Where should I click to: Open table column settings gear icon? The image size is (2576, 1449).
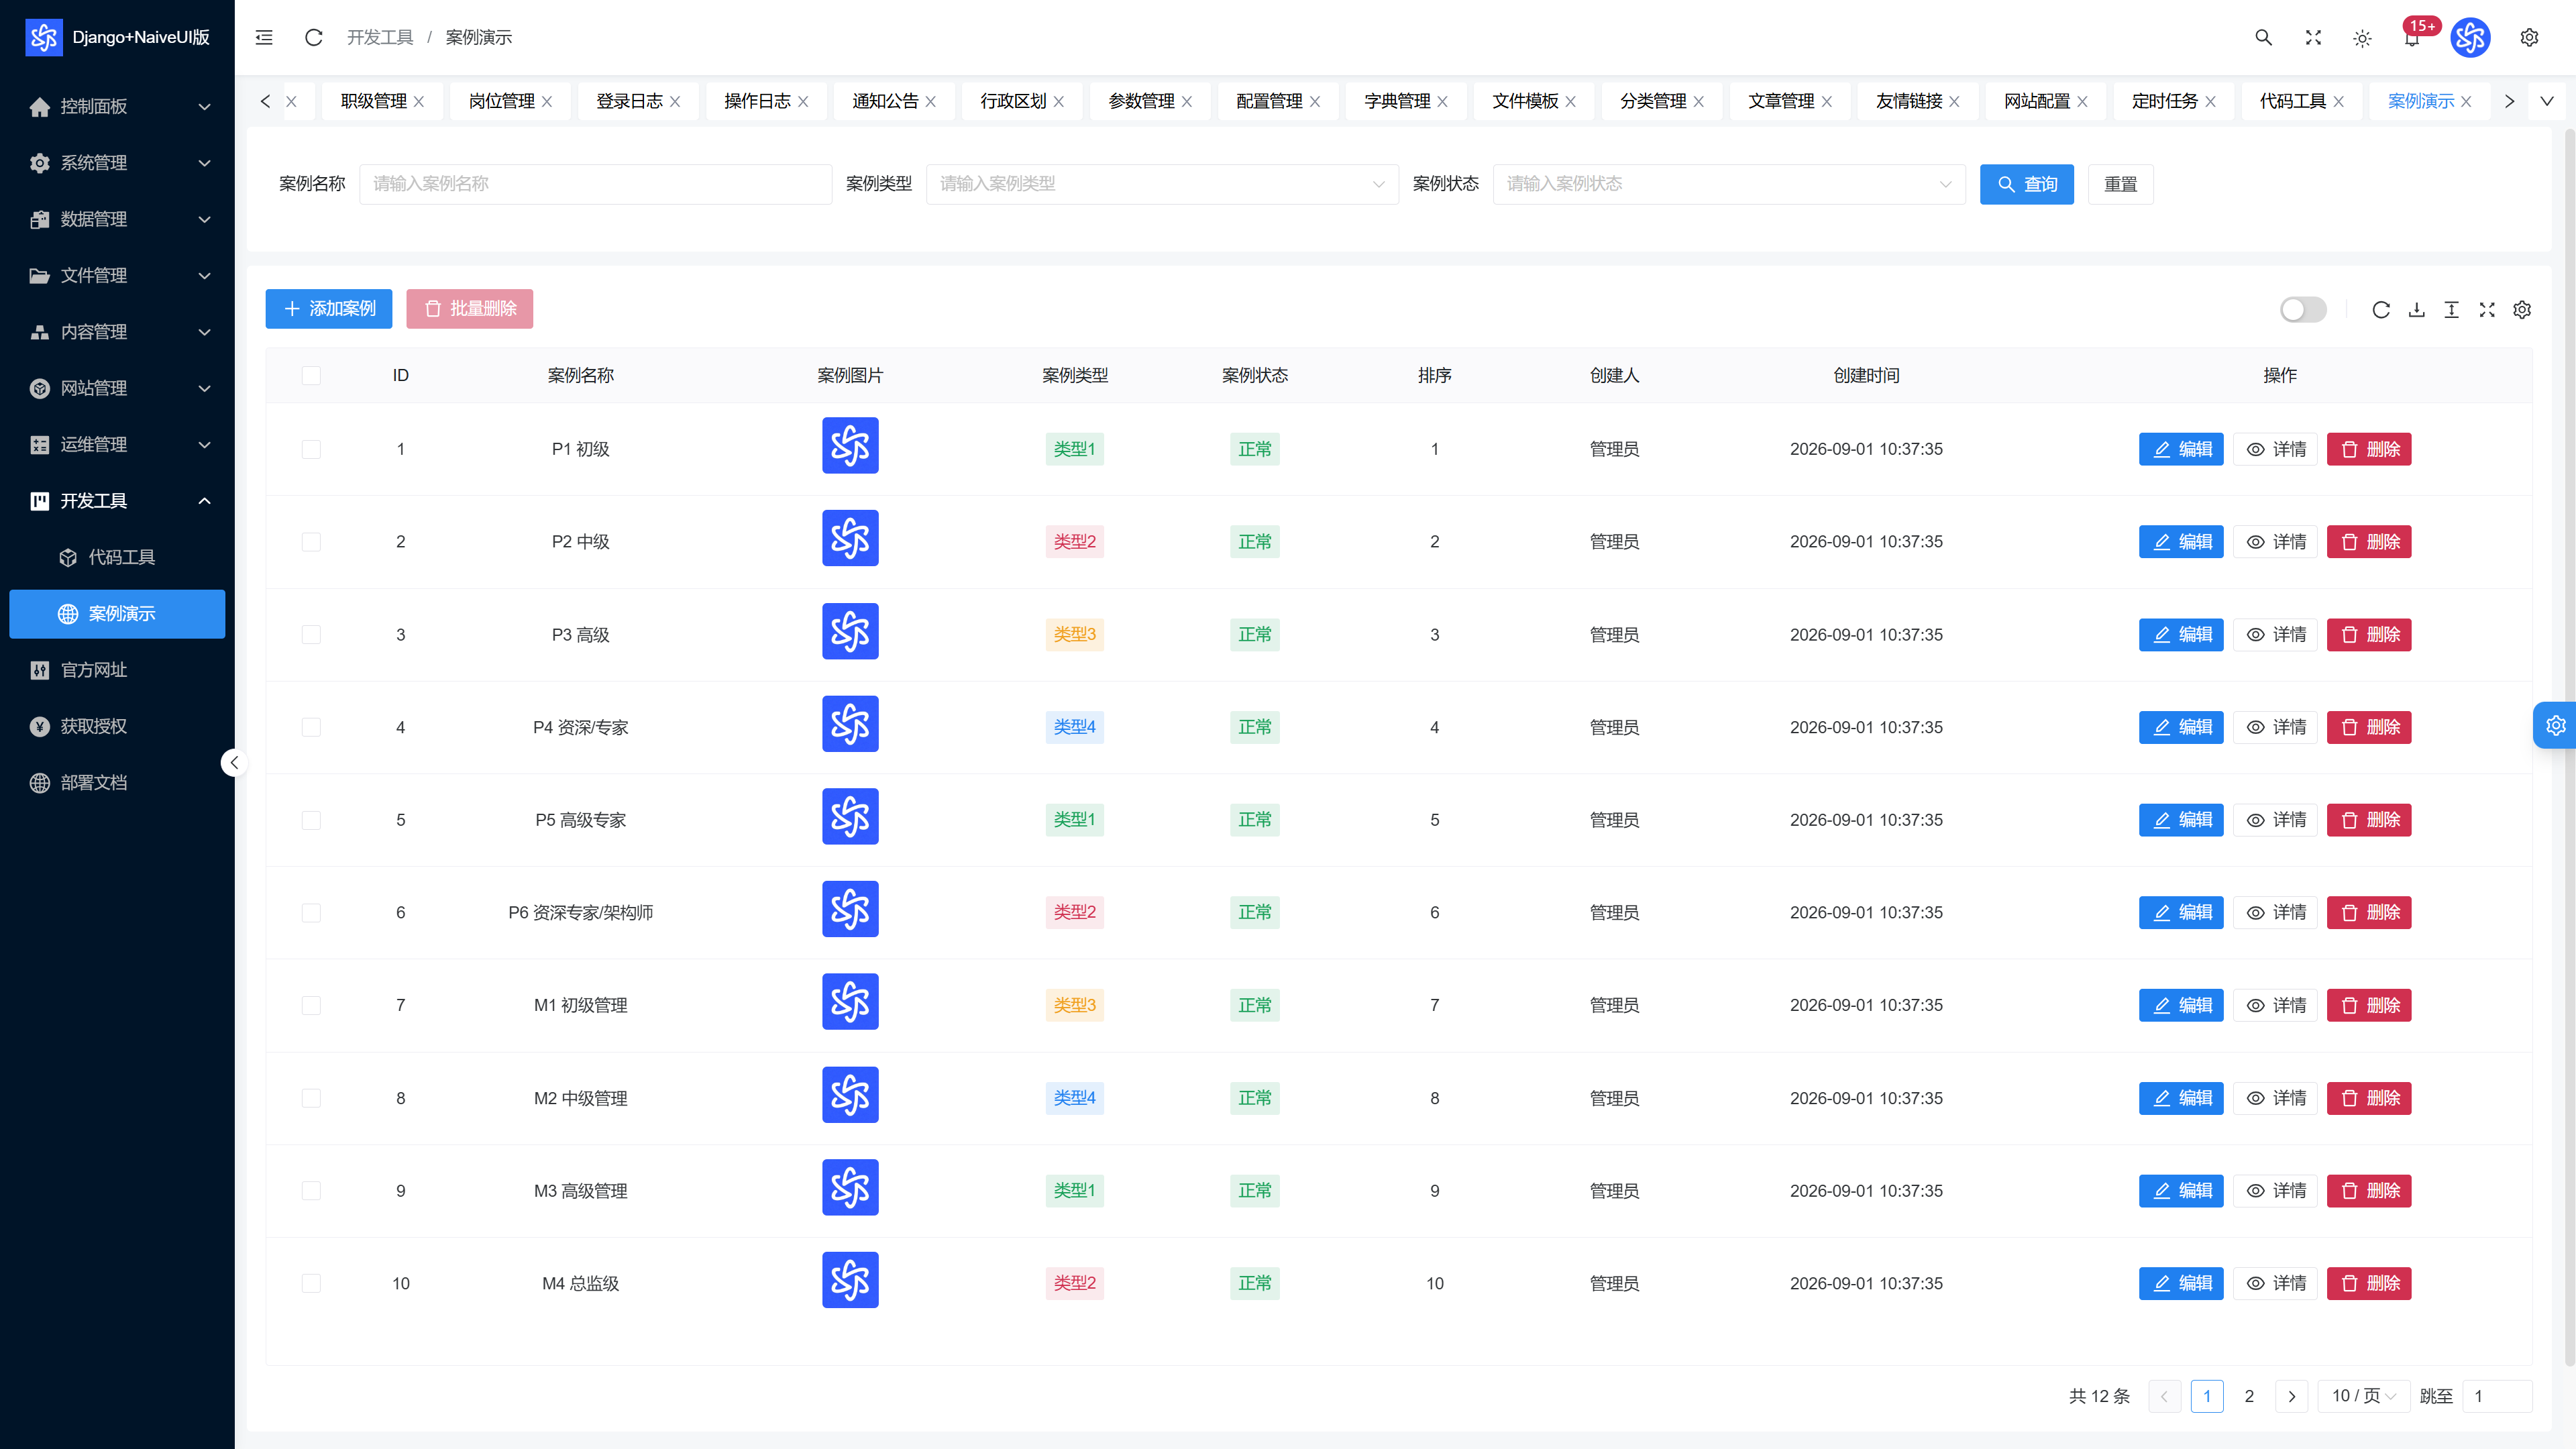pyautogui.click(x=2522, y=310)
